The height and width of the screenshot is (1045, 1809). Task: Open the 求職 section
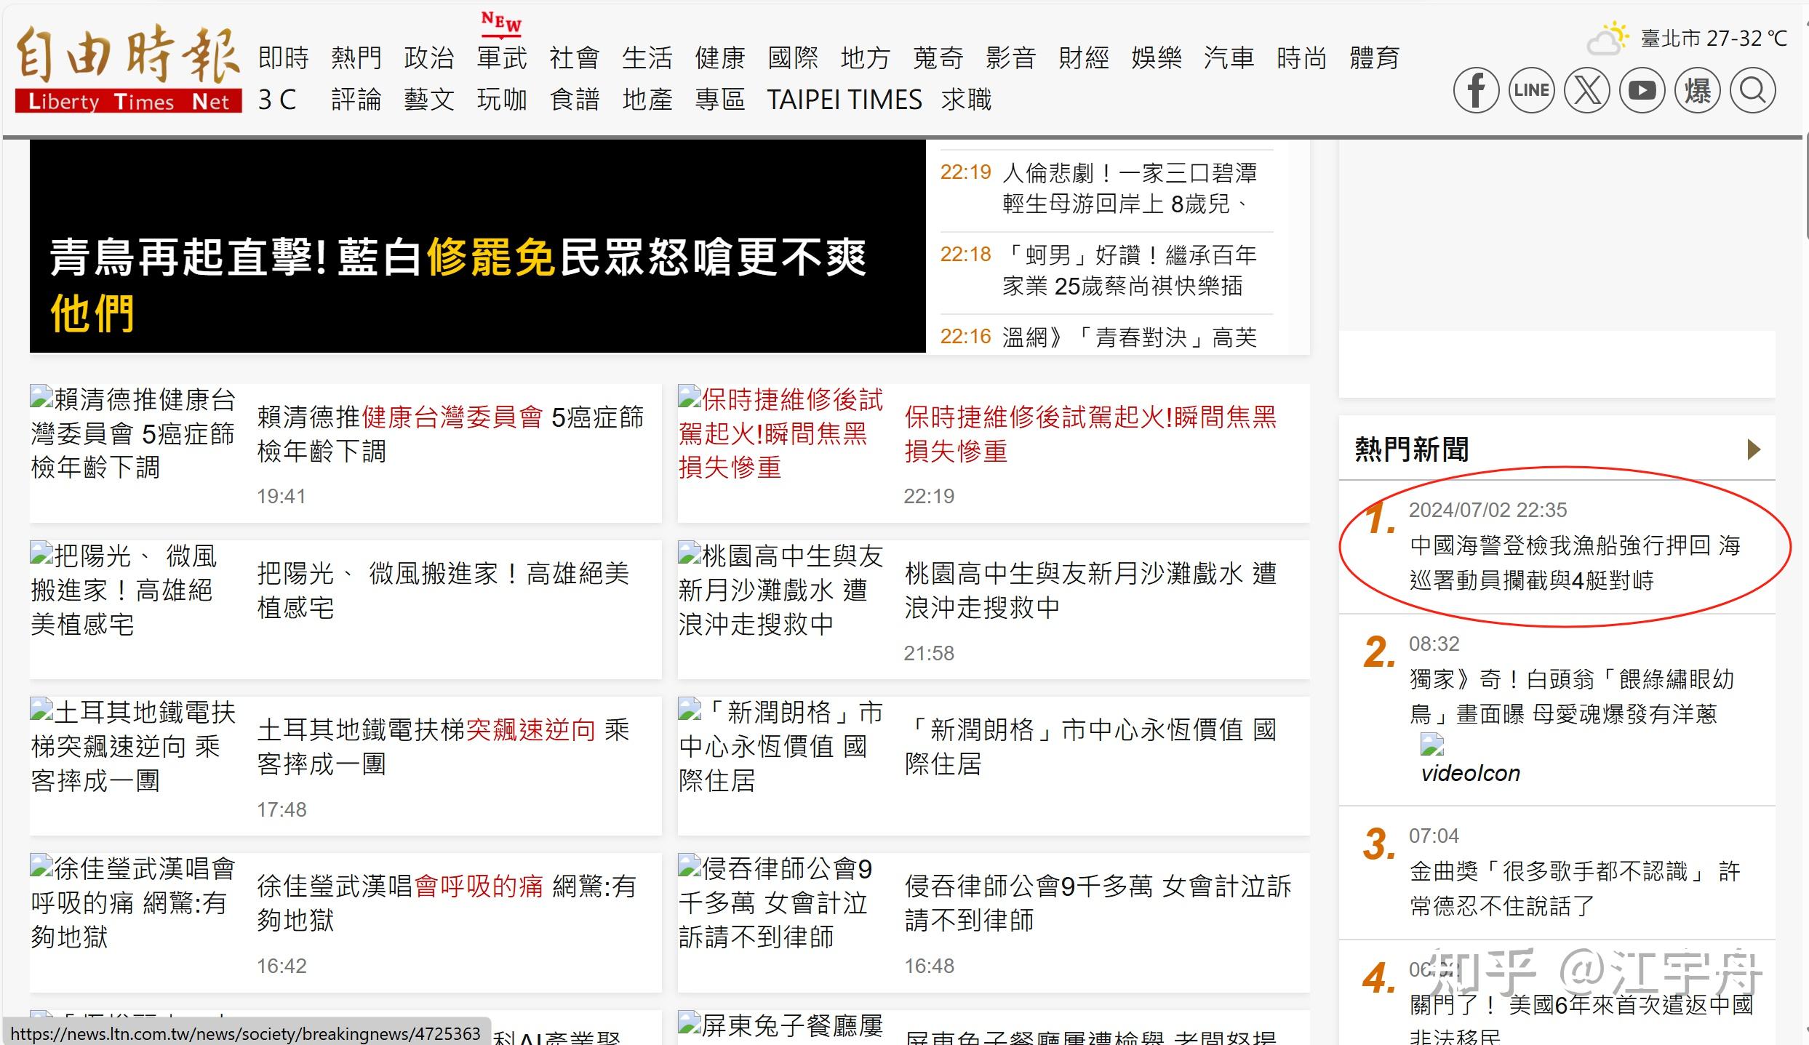[x=967, y=100]
